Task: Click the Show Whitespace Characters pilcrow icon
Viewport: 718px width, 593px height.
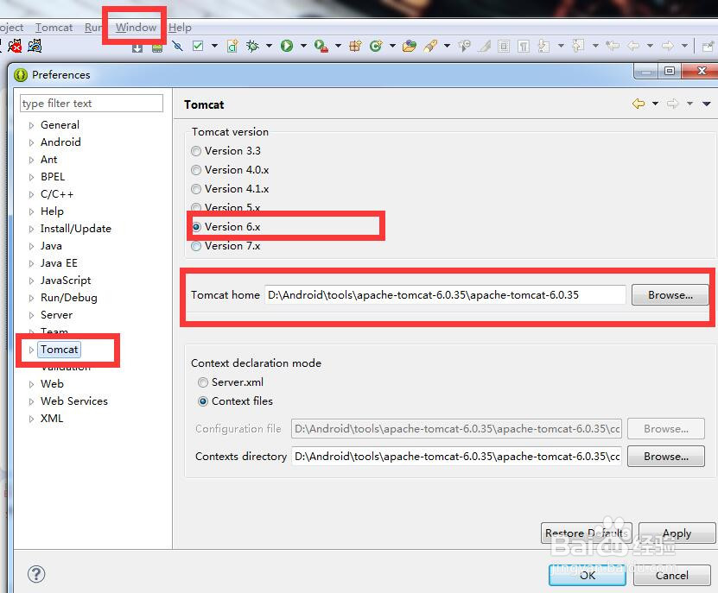Action: click(524, 46)
